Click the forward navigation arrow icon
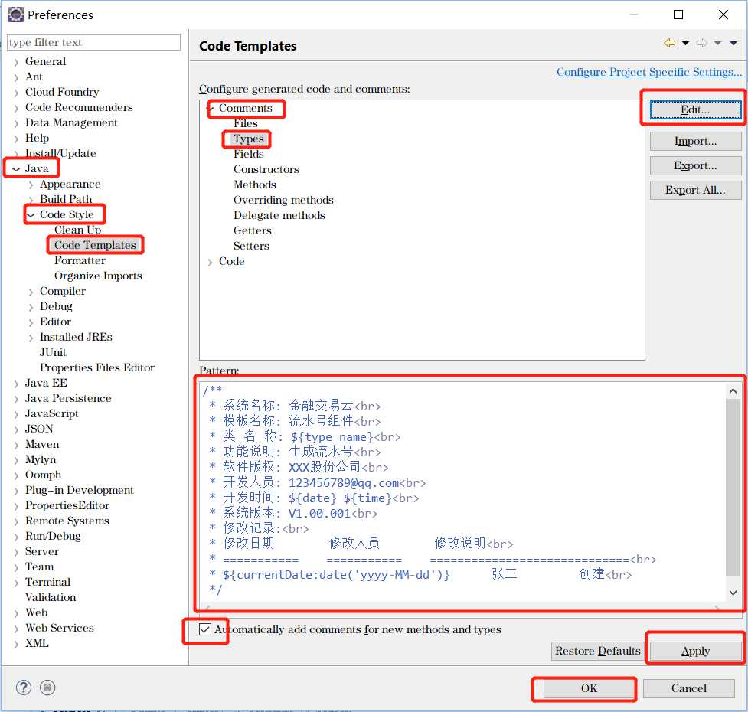748x712 pixels. pos(701,43)
